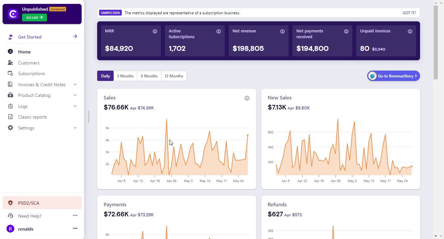The width and height of the screenshot is (444, 239).
Task: Select the 12 Months time range
Action: coord(174,76)
